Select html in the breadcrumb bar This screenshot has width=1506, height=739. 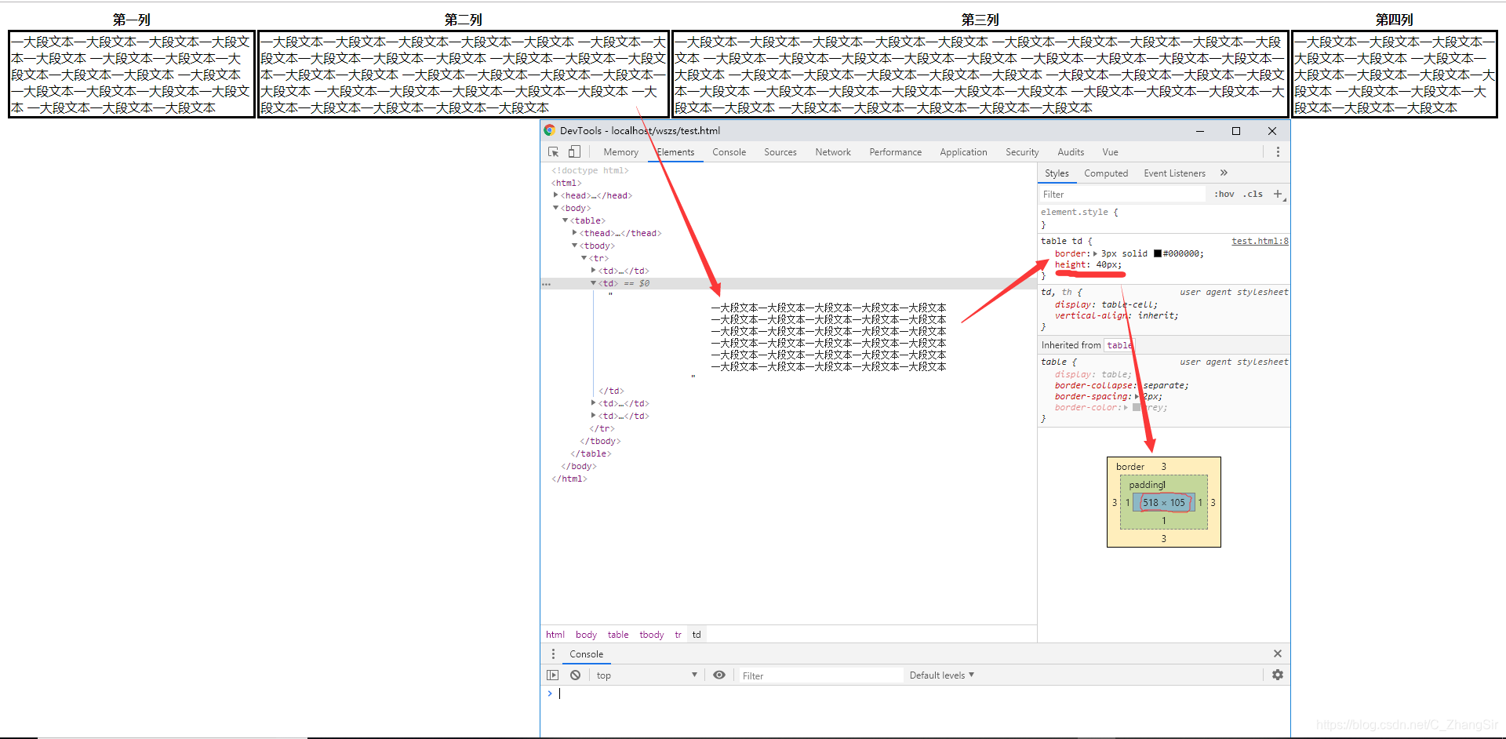point(555,635)
